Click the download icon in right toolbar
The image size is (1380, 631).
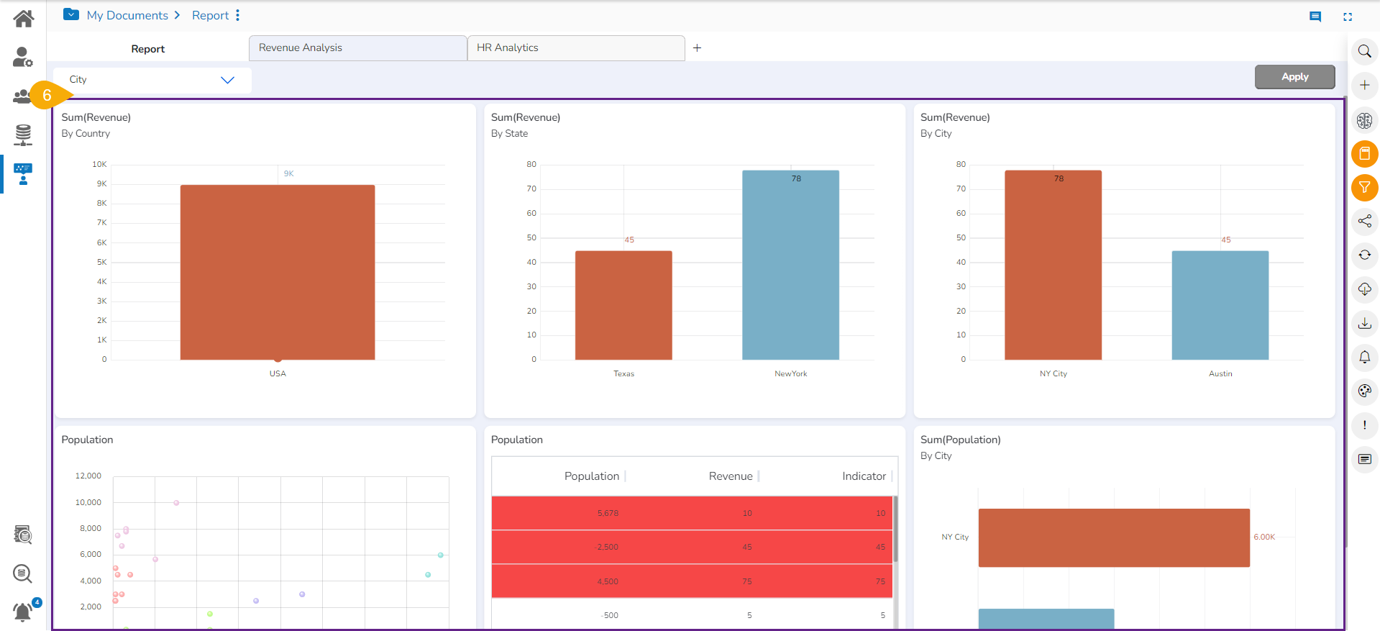(1364, 323)
